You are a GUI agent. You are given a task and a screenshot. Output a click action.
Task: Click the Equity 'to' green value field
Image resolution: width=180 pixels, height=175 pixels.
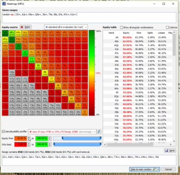pos(42,139)
